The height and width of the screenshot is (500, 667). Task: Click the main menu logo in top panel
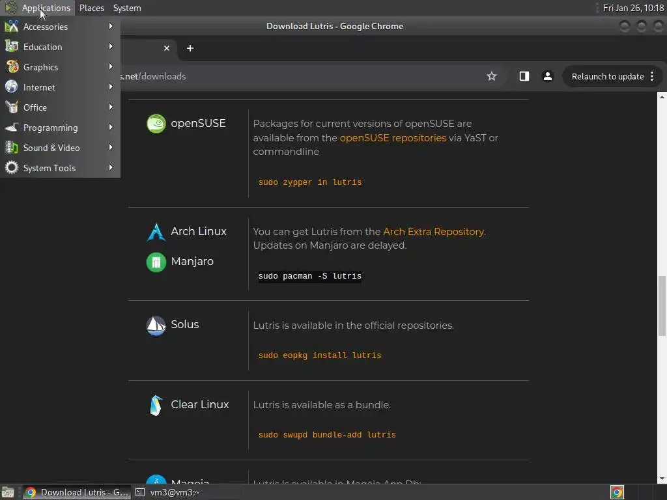pos(10,8)
